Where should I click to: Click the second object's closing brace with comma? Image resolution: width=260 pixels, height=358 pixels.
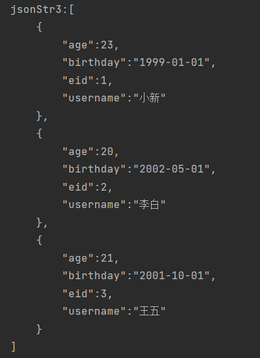[42, 222]
